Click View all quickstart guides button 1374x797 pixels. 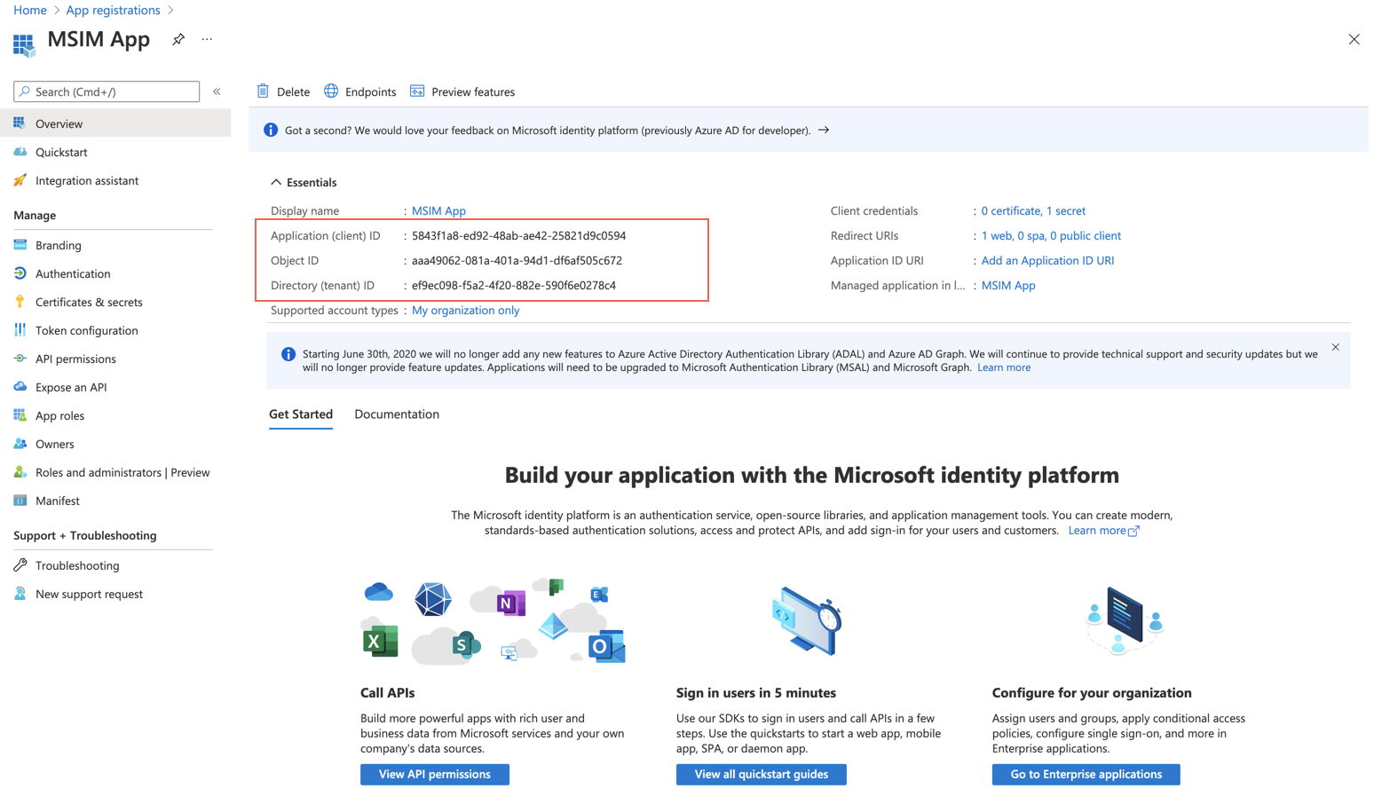point(762,774)
